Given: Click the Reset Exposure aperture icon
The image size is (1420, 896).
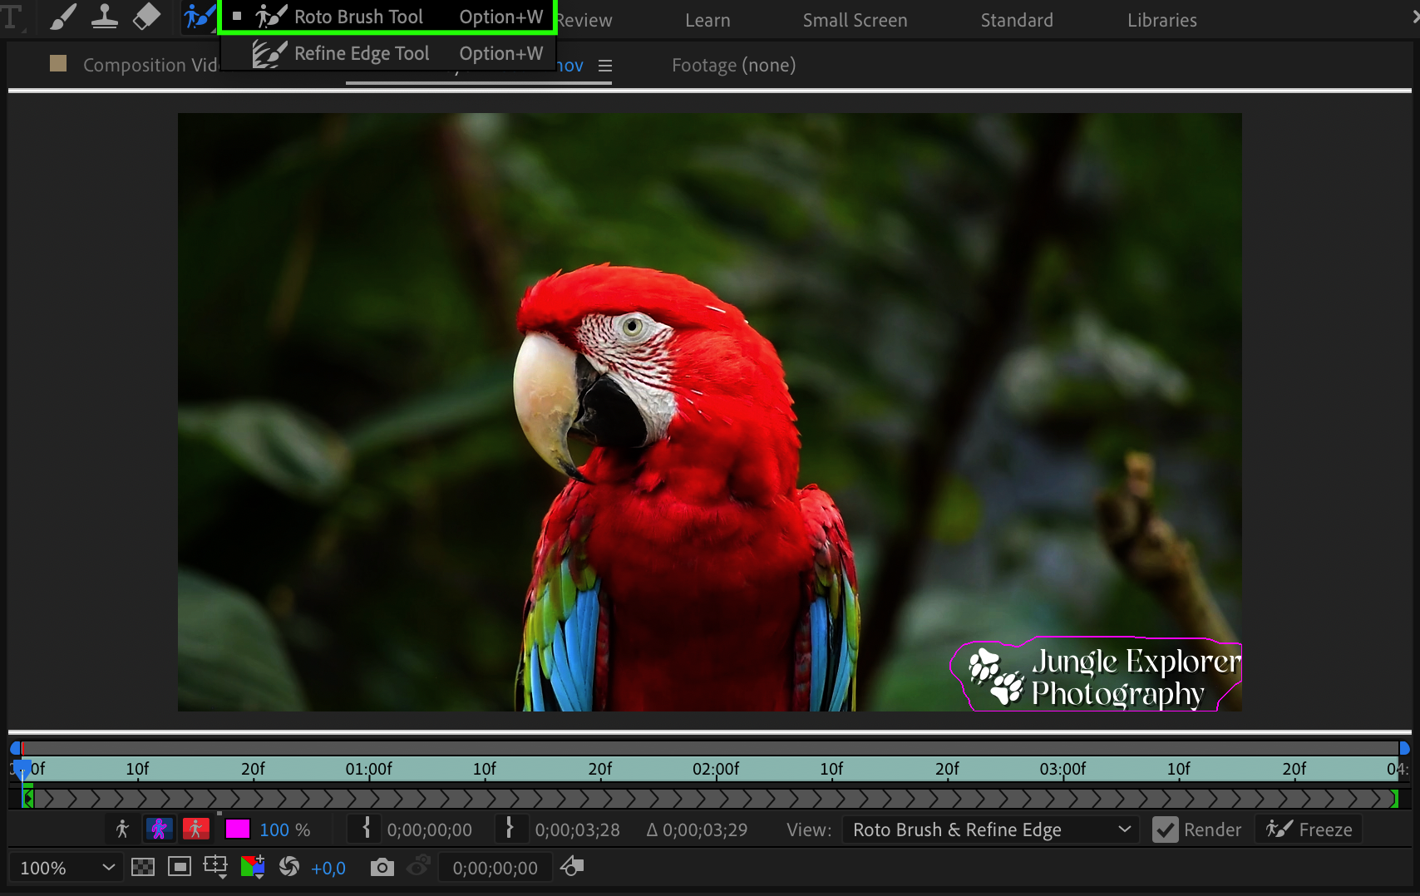Looking at the screenshot, I should (289, 868).
